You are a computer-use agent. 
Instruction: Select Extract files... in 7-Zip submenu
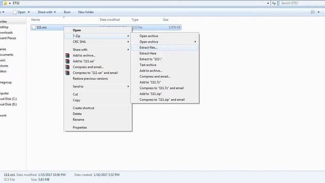tap(165, 48)
